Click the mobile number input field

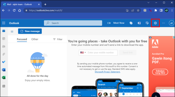click(x=102, y=53)
